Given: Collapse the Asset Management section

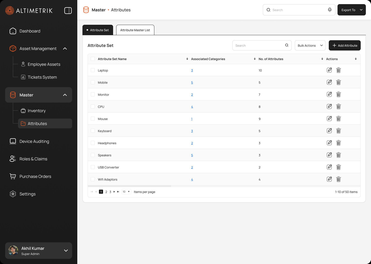Looking at the screenshot, I should pos(65,48).
